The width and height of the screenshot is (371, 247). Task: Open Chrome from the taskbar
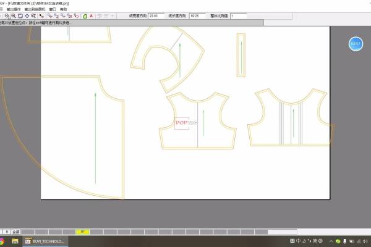click(x=2, y=241)
